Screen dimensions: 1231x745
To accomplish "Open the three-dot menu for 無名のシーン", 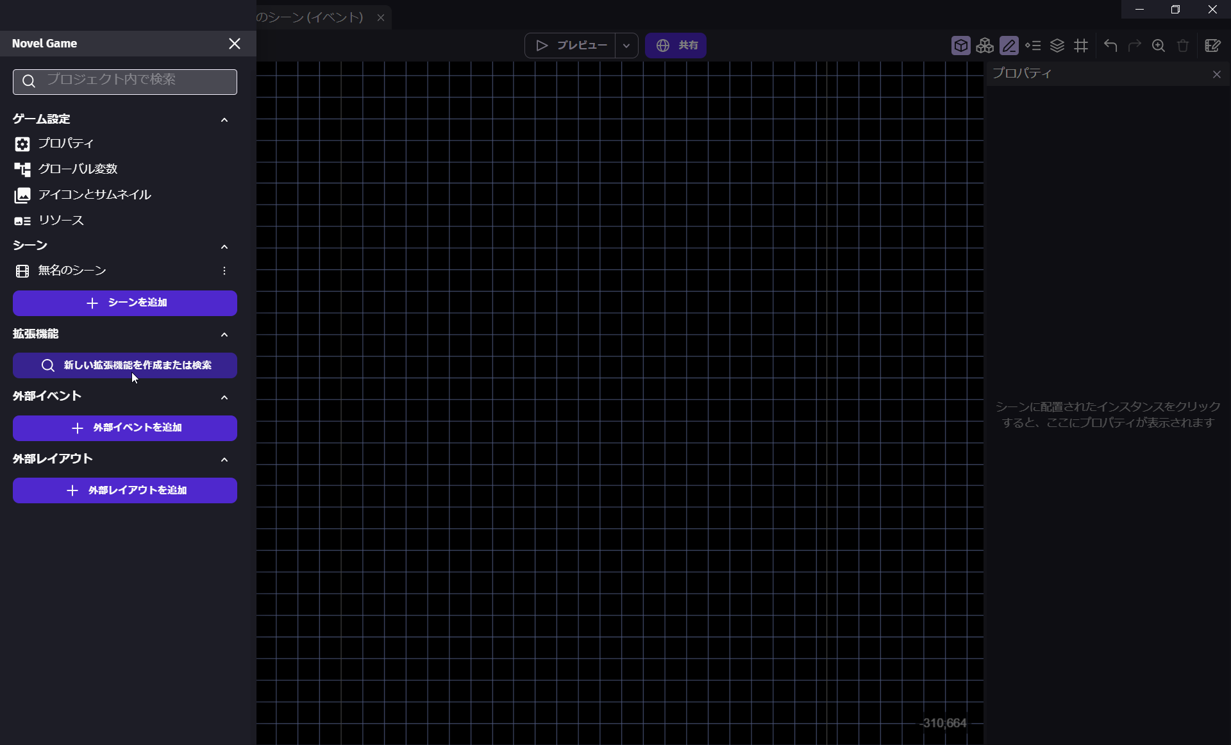I will coord(224,271).
